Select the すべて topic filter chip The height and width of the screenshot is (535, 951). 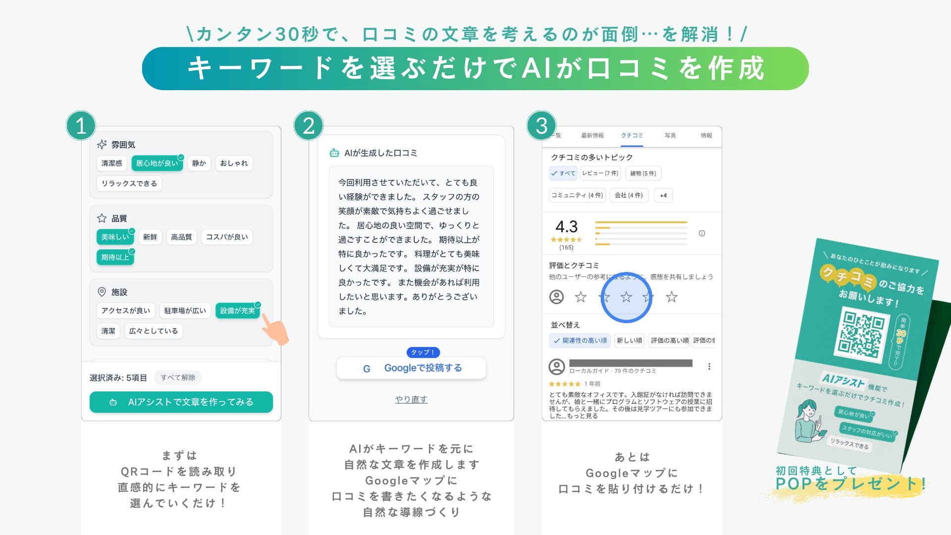coord(563,173)
